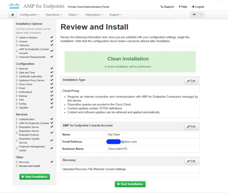
Task: Open the Support menu in navbar
Action: pos(116,15)
